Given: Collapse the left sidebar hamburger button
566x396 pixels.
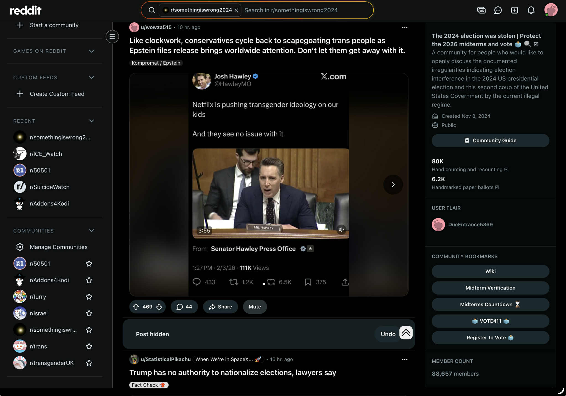Looking at the screenshot, I should click(112, 36).
